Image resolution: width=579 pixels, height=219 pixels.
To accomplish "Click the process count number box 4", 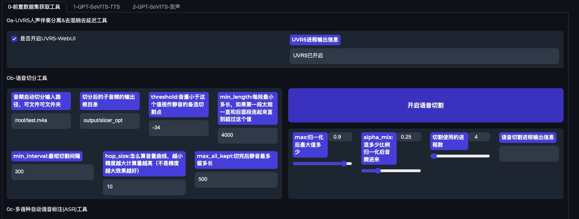I will click(479, 137).
